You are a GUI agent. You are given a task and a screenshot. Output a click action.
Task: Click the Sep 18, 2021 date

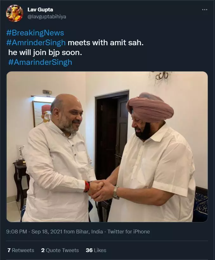tap(47, 232)
